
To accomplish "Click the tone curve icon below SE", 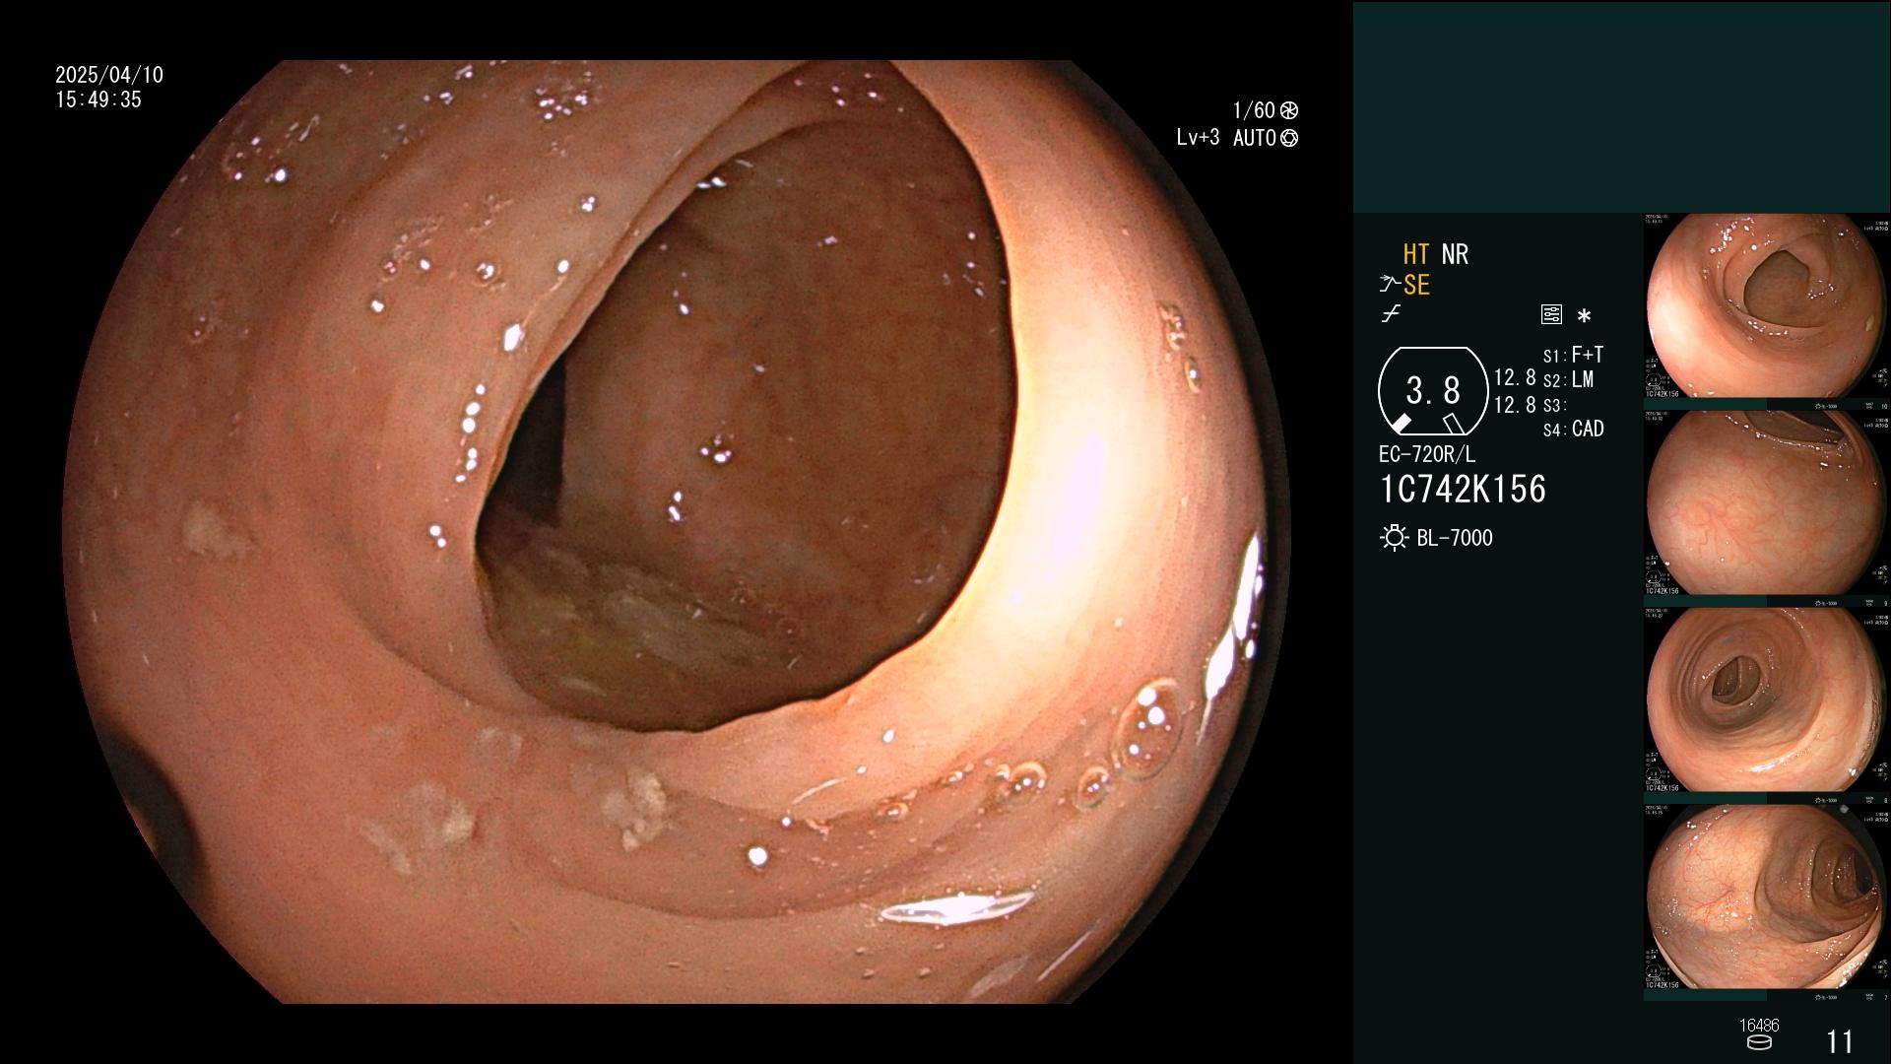I will 1391,314.
